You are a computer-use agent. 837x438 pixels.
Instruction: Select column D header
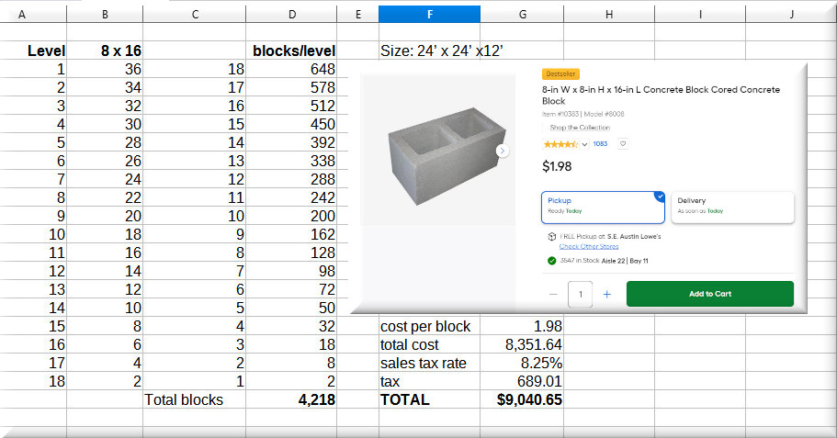291,15
